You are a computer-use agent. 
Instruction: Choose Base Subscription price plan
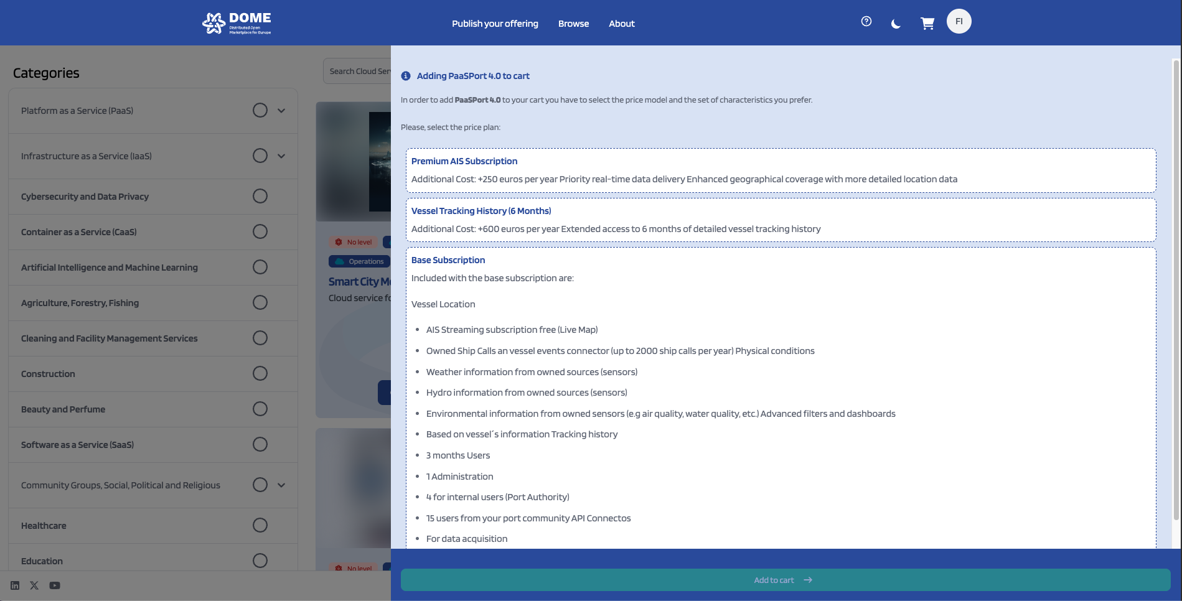pos(781,398)
